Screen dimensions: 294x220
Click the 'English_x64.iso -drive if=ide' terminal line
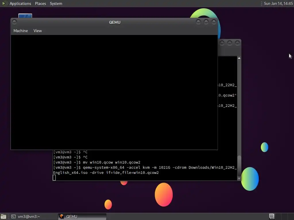tap(106, 172)
